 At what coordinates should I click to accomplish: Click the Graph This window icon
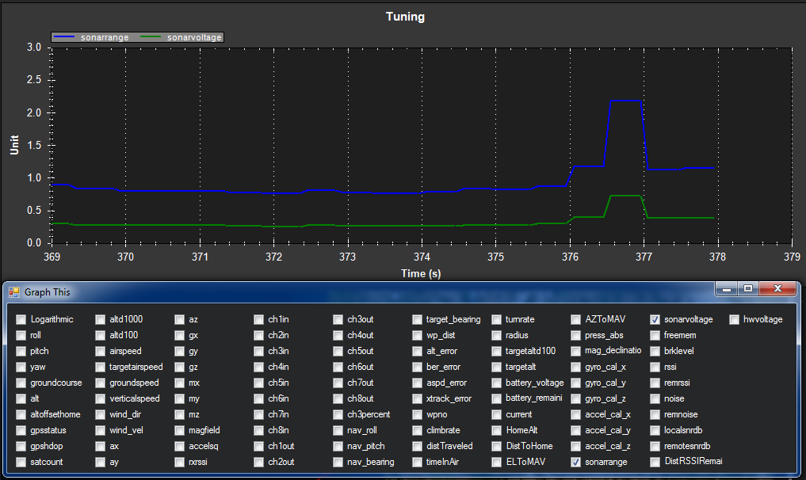pos(13,291)
